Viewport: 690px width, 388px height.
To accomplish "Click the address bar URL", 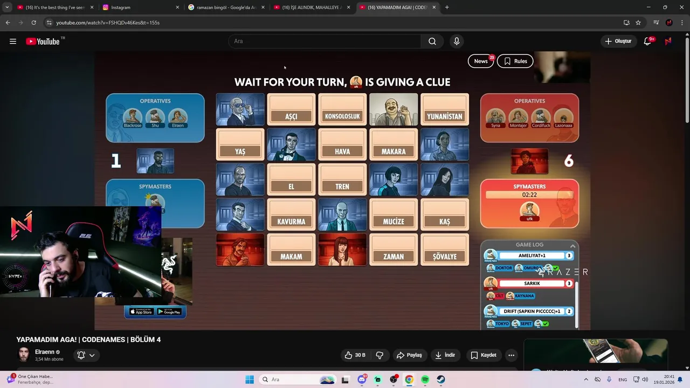I will (x=108, y=23).
